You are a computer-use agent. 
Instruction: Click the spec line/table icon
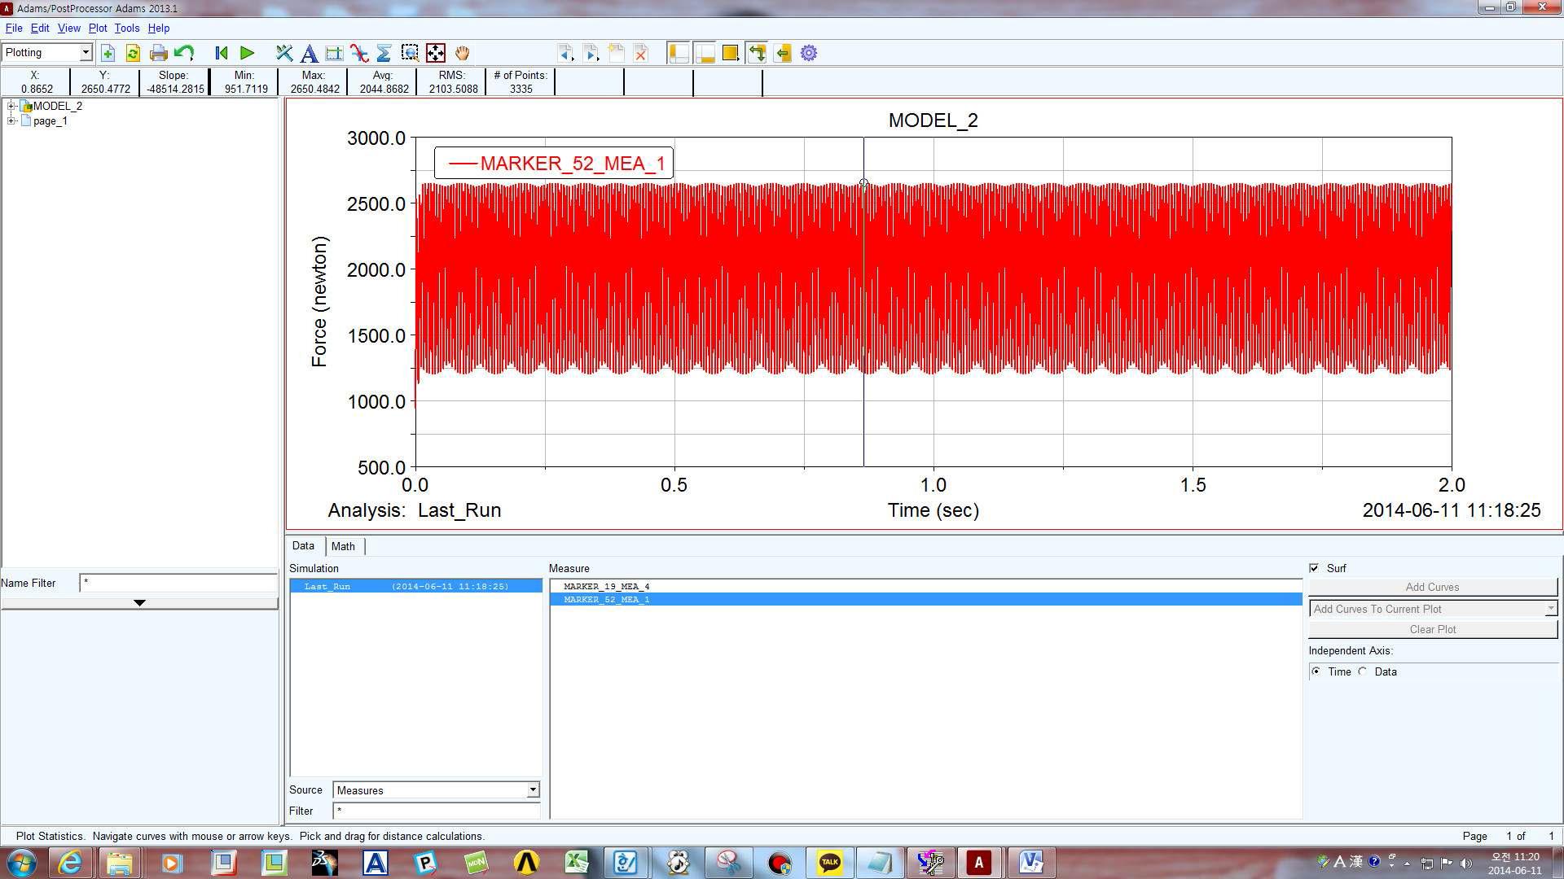334,53
